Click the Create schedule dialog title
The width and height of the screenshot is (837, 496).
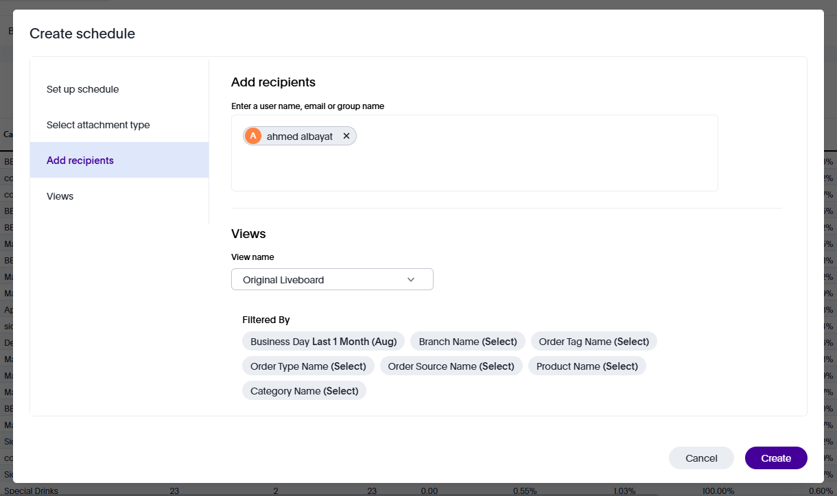(82, 34)
